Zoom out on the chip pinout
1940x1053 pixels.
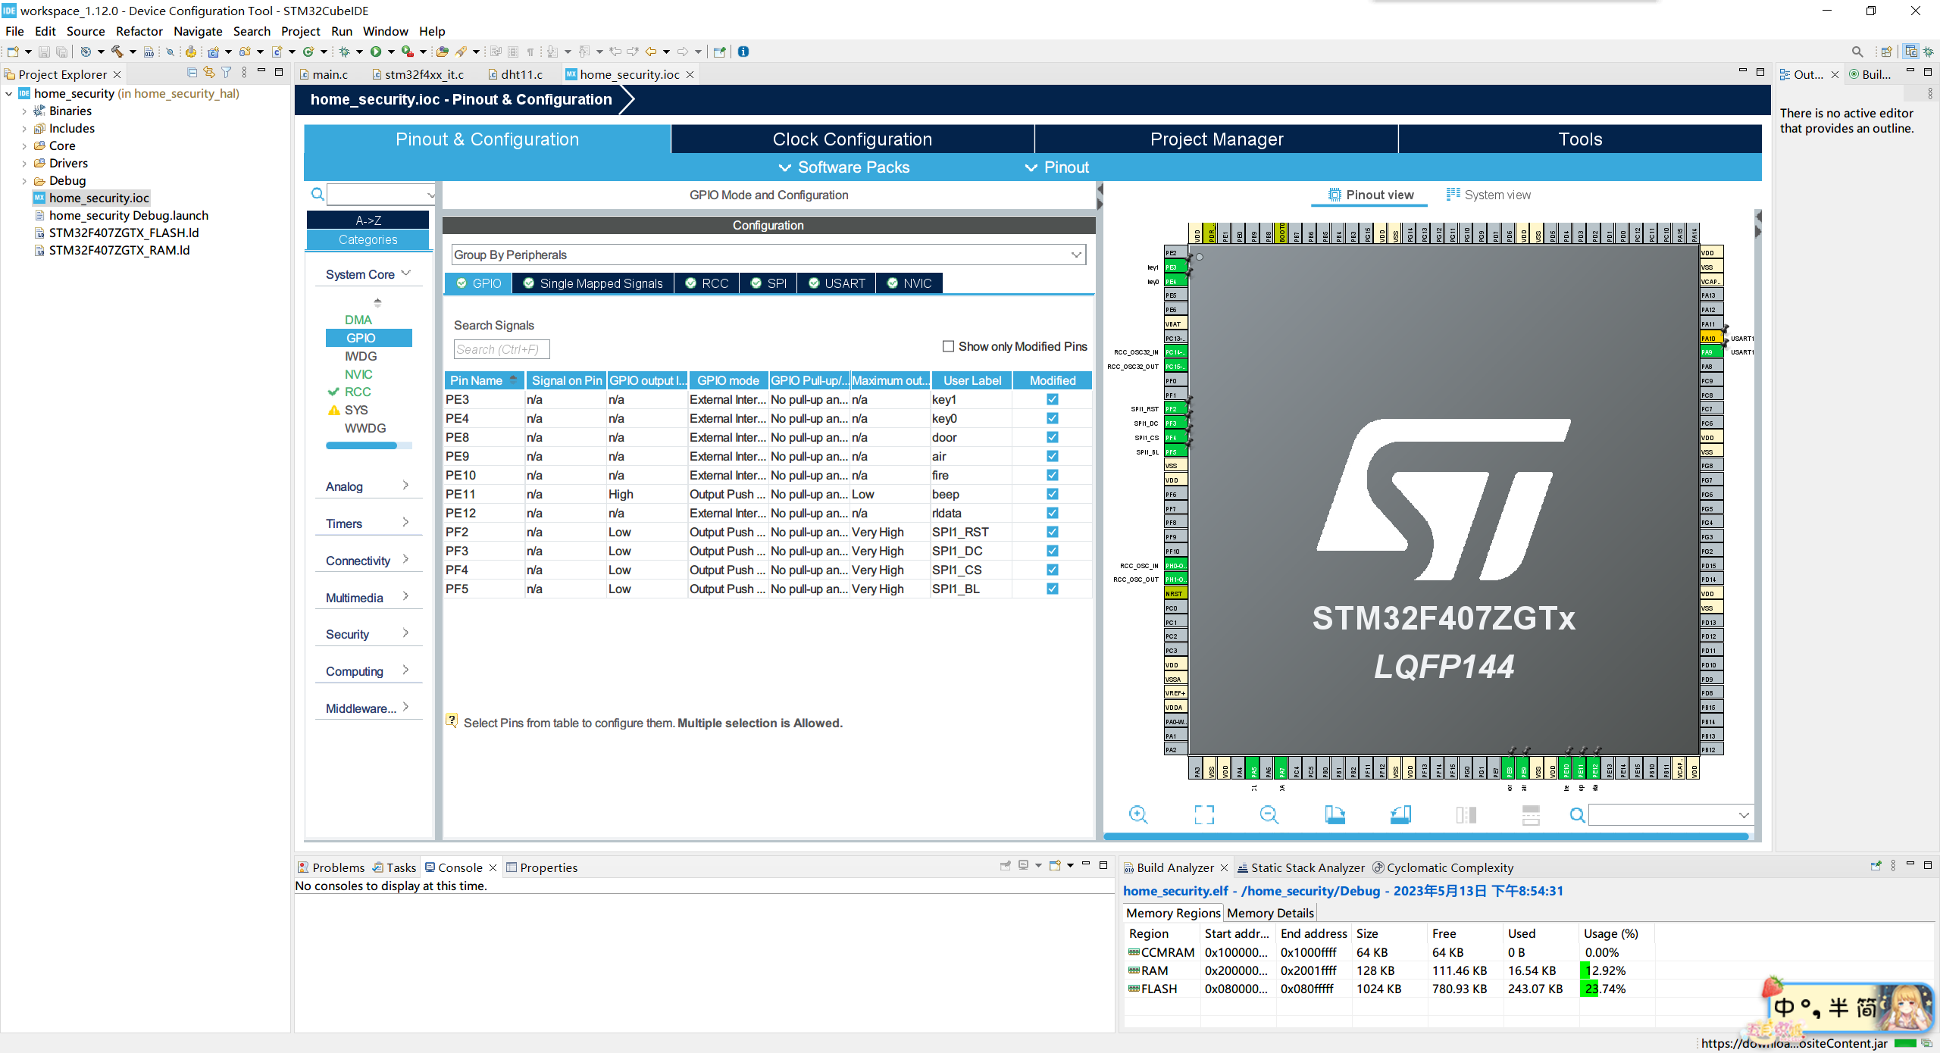point(1269,814)
